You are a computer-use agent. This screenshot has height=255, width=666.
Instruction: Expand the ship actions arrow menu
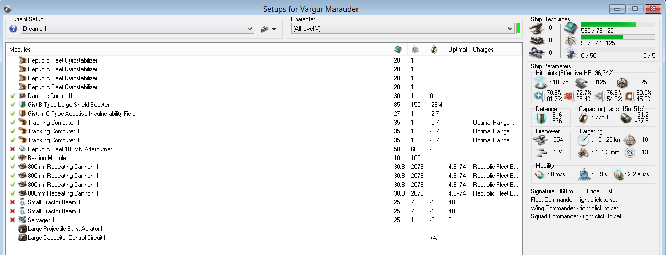[x=268, y=29]
